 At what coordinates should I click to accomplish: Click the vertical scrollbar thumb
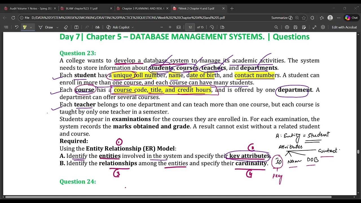click(358, 152)
